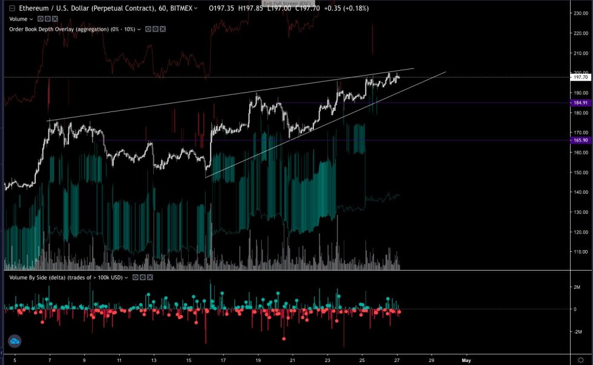
Task: Open the Volume By Side dropdown menu
Action: point(126,277)
